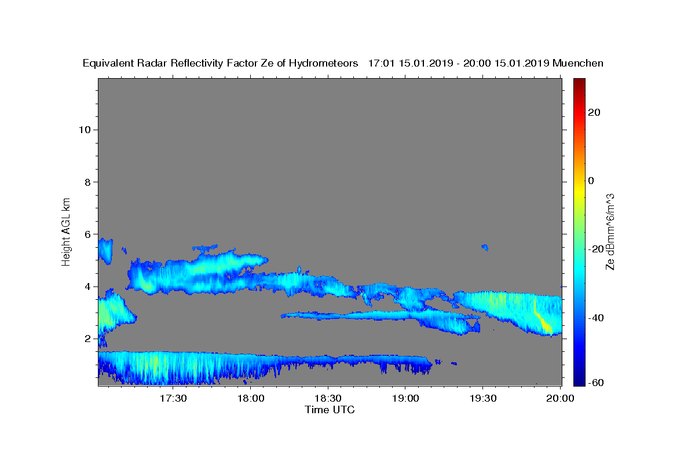Click the colorbar label '0'

591,181
